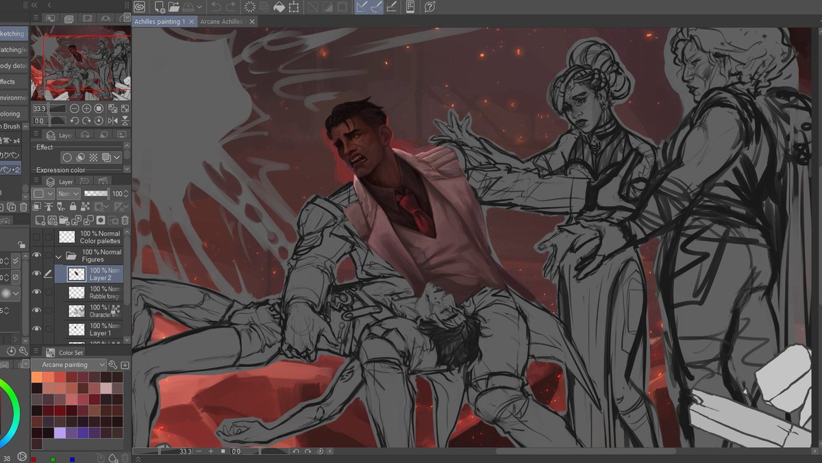The image size is (822, 463).
Task: Open the Layer Property panel tab
Action: tap(60, 135)
